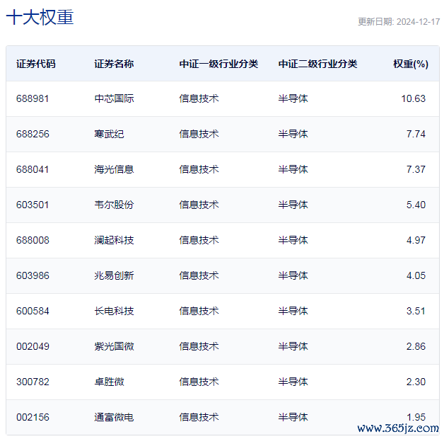Click the update date 2024-12-17
This screenshot has height=439, width=444.
click(x=419, y=22)
